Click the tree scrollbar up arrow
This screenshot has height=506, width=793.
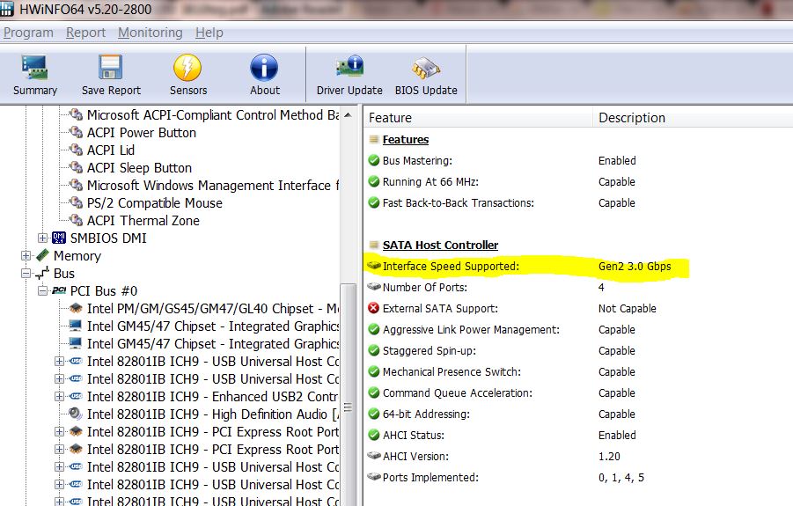tap(348, 115)
